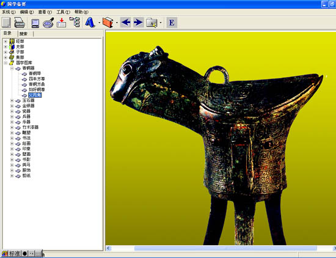Click the 标准 input method indicator
The width and height of the screenshot is (336, 258).
pos(15,254)
